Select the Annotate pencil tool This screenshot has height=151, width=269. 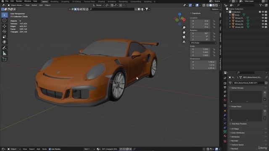[5, 48]
